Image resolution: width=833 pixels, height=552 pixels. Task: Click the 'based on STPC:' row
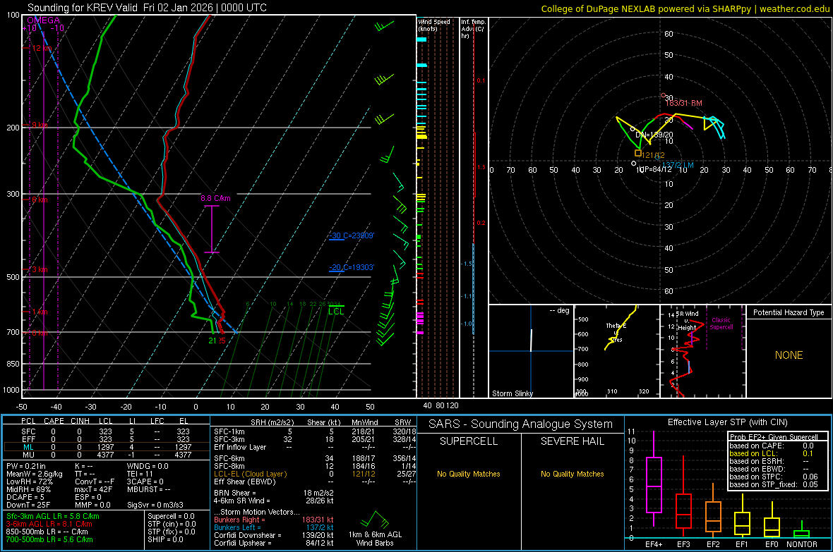tap(774, 477)
